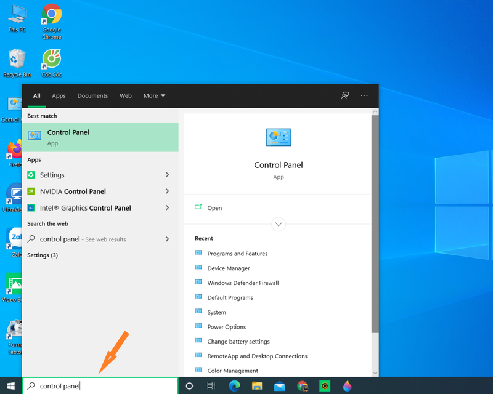Open the Control Panel best match result
Image resolution: width=493 pixels, height=394 pixels.
tap(100, 137)
